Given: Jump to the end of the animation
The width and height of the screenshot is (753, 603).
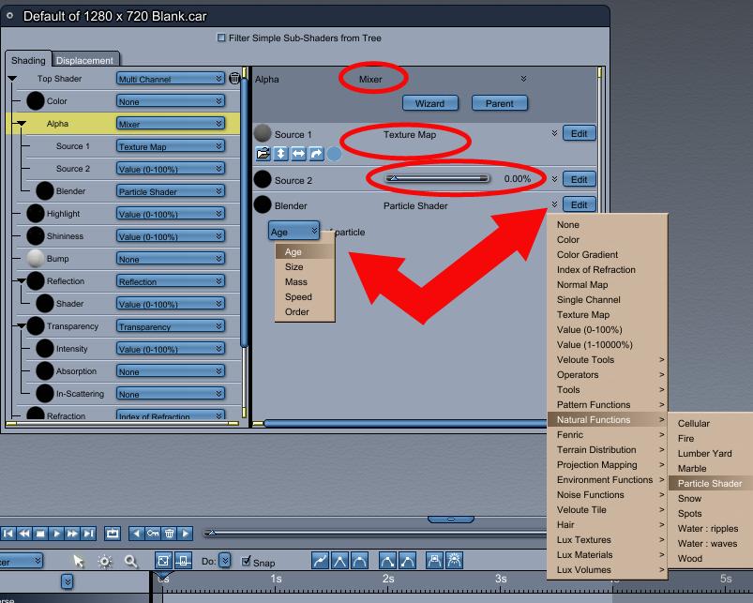Looking at the screenshot, I should point(88,534).
